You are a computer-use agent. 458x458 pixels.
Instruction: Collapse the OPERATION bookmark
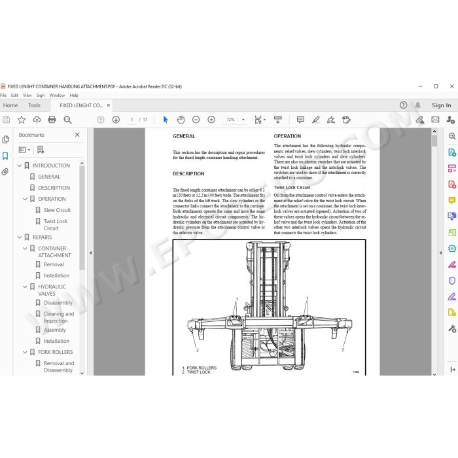(25, 199)
